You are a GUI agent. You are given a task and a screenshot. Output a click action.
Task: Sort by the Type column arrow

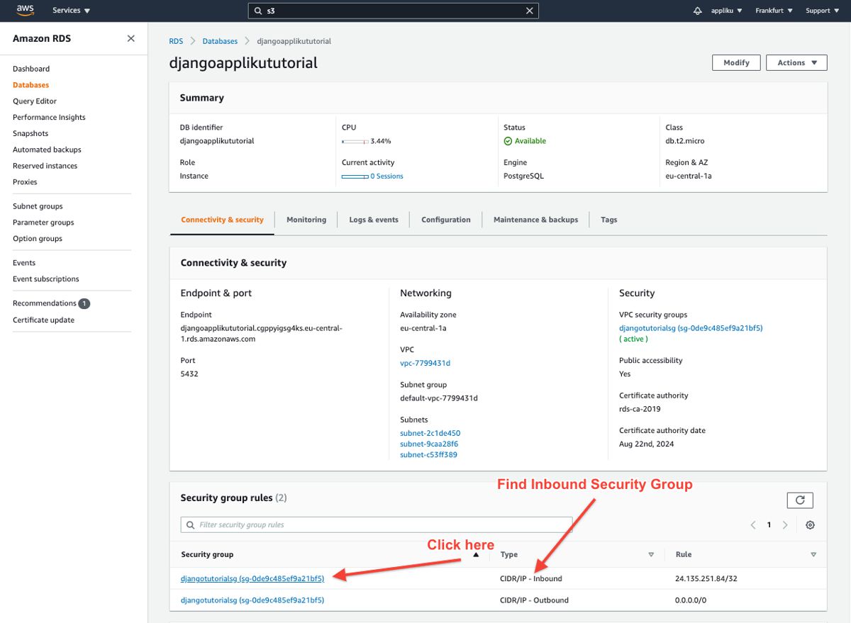click(x=650, y=554)
